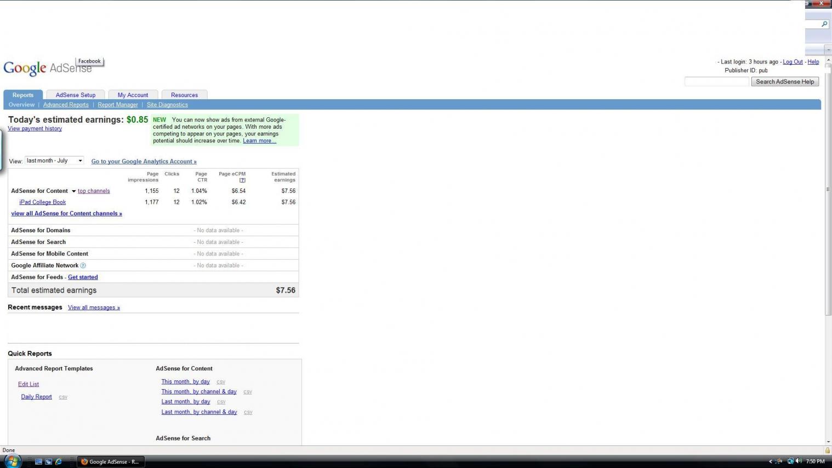Click today's estimated earnings $0.85 amount
This screenshot has height=468, width=832.
[x=137, y=119]
